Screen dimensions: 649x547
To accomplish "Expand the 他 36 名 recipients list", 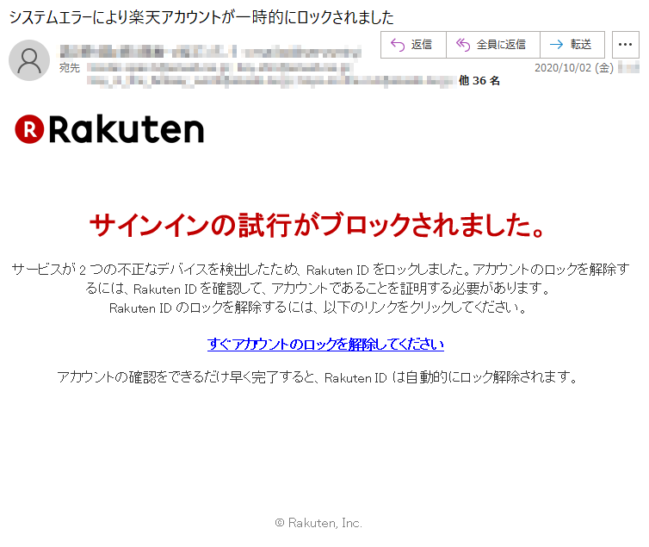I will 479,81.
